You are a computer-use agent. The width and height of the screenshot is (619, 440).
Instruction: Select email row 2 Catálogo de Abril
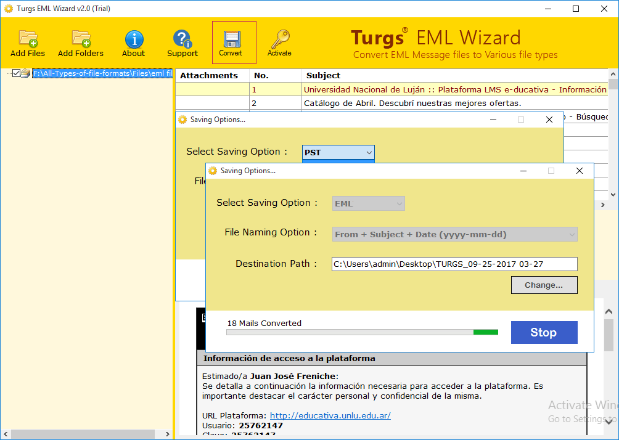pos(391,103)
